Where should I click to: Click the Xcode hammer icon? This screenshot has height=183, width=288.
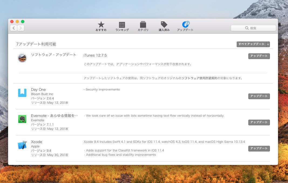point(22,145)
